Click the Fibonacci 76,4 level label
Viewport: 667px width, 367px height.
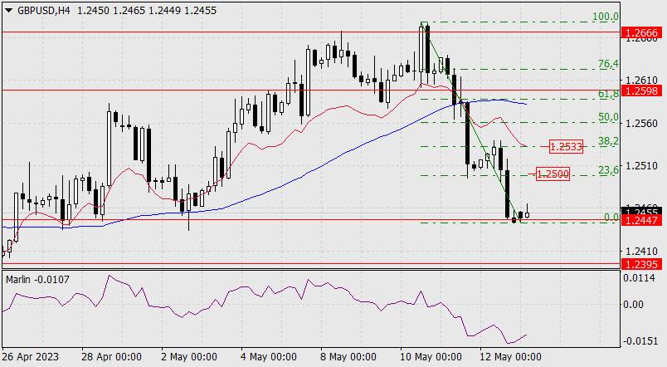[608, 64]
